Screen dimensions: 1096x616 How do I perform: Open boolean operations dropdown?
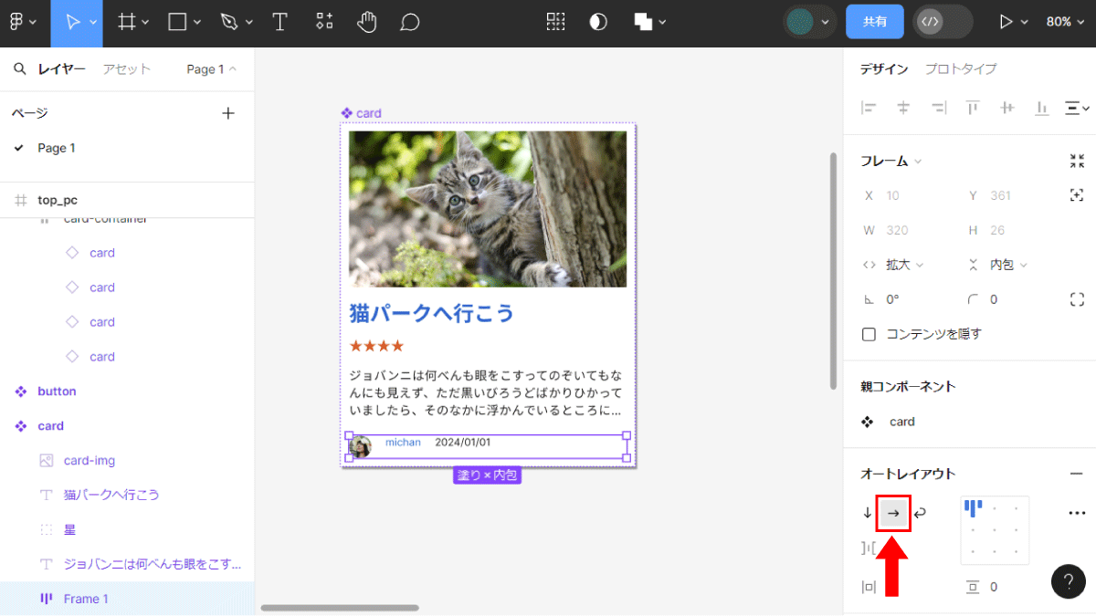663,23
